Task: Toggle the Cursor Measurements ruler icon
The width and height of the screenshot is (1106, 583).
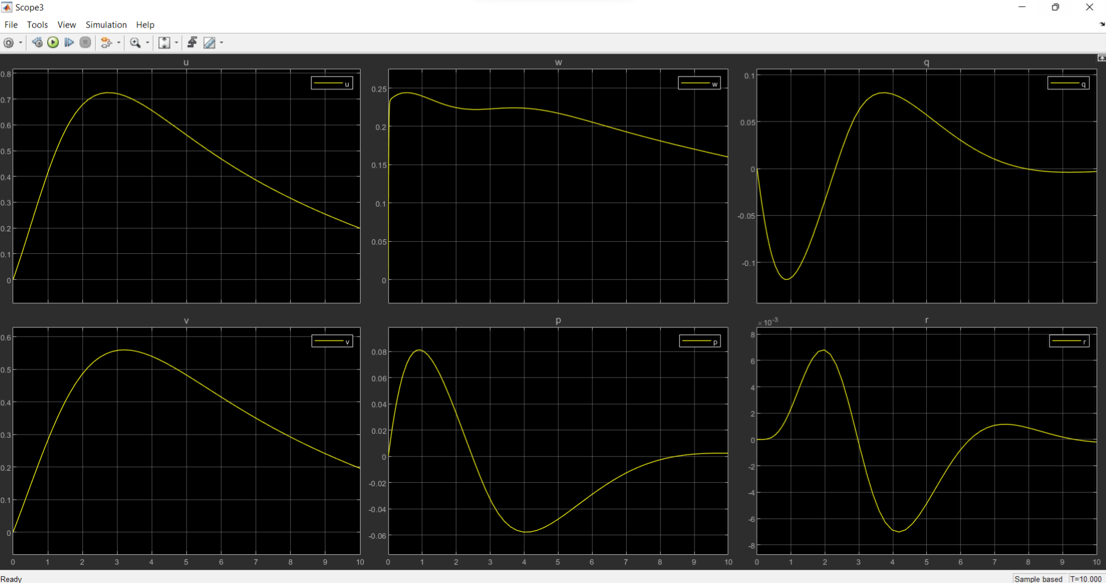Action: [x=209, y=43]
